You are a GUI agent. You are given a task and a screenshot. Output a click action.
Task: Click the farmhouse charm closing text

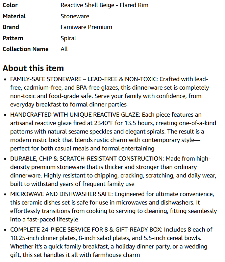116,255
